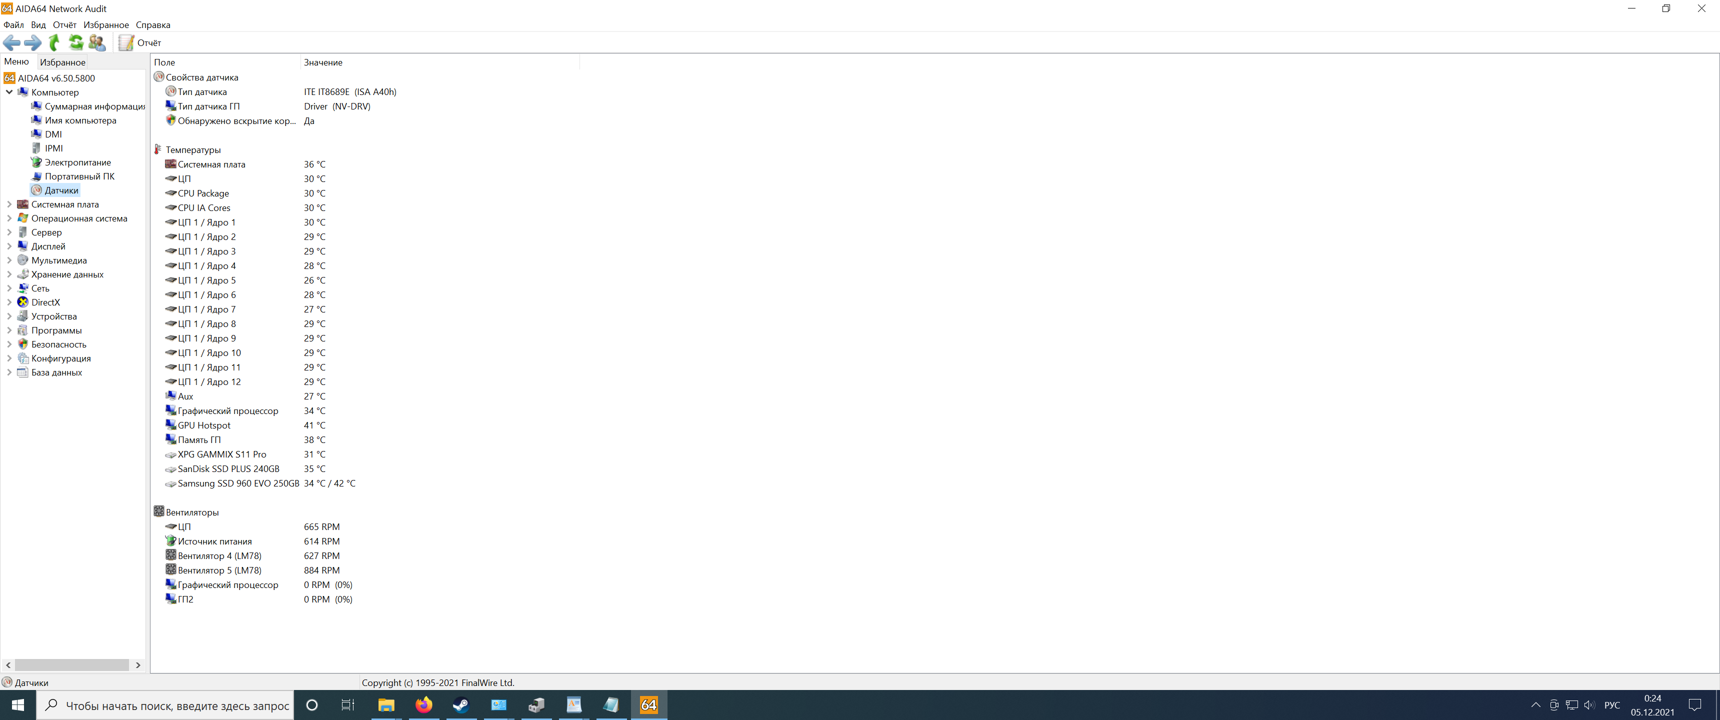Select Электропитание item in the tree

pos(77,162)
